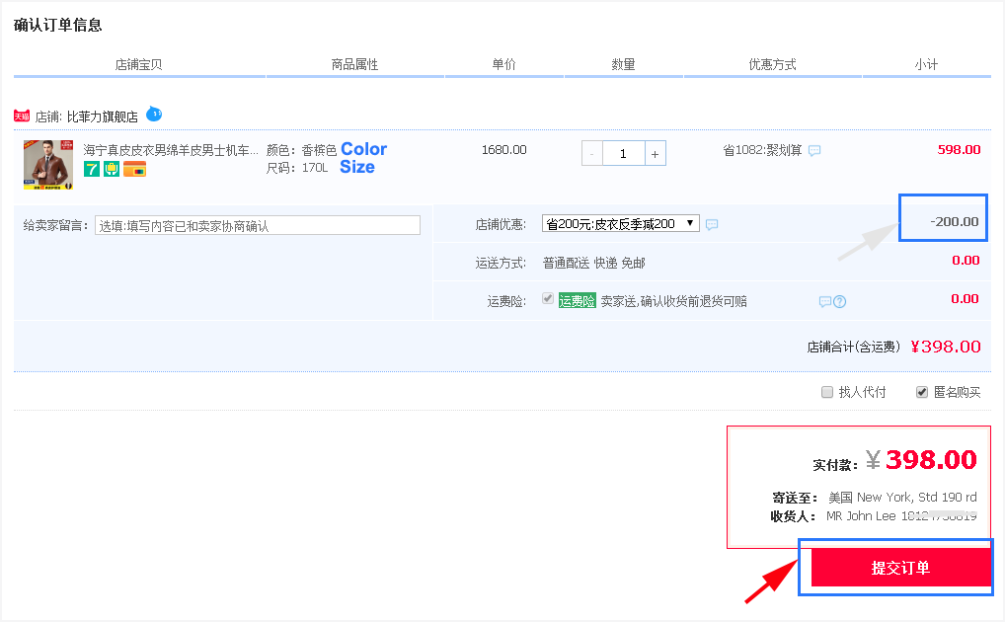Toggle the 运费险 shipping insurance checkbox
Image resolution: width=1005 pixels, height=622 pixels.
coord(548,299)
